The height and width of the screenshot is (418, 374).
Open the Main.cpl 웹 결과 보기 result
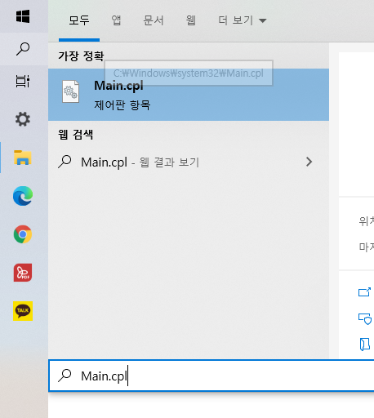point(189,162)
